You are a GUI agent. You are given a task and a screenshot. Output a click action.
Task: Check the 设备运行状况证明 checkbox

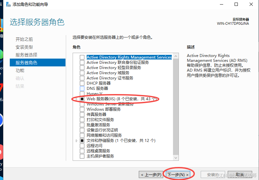pyautogui.click(x=82, y=130)
